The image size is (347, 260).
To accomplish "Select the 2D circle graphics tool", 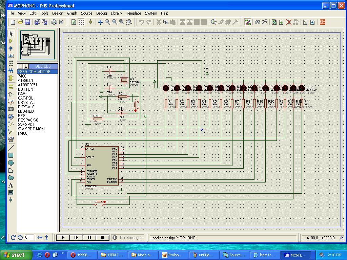I will tap(11, 163).
